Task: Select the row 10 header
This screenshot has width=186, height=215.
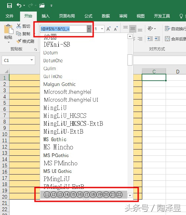Action: (5, 134)
